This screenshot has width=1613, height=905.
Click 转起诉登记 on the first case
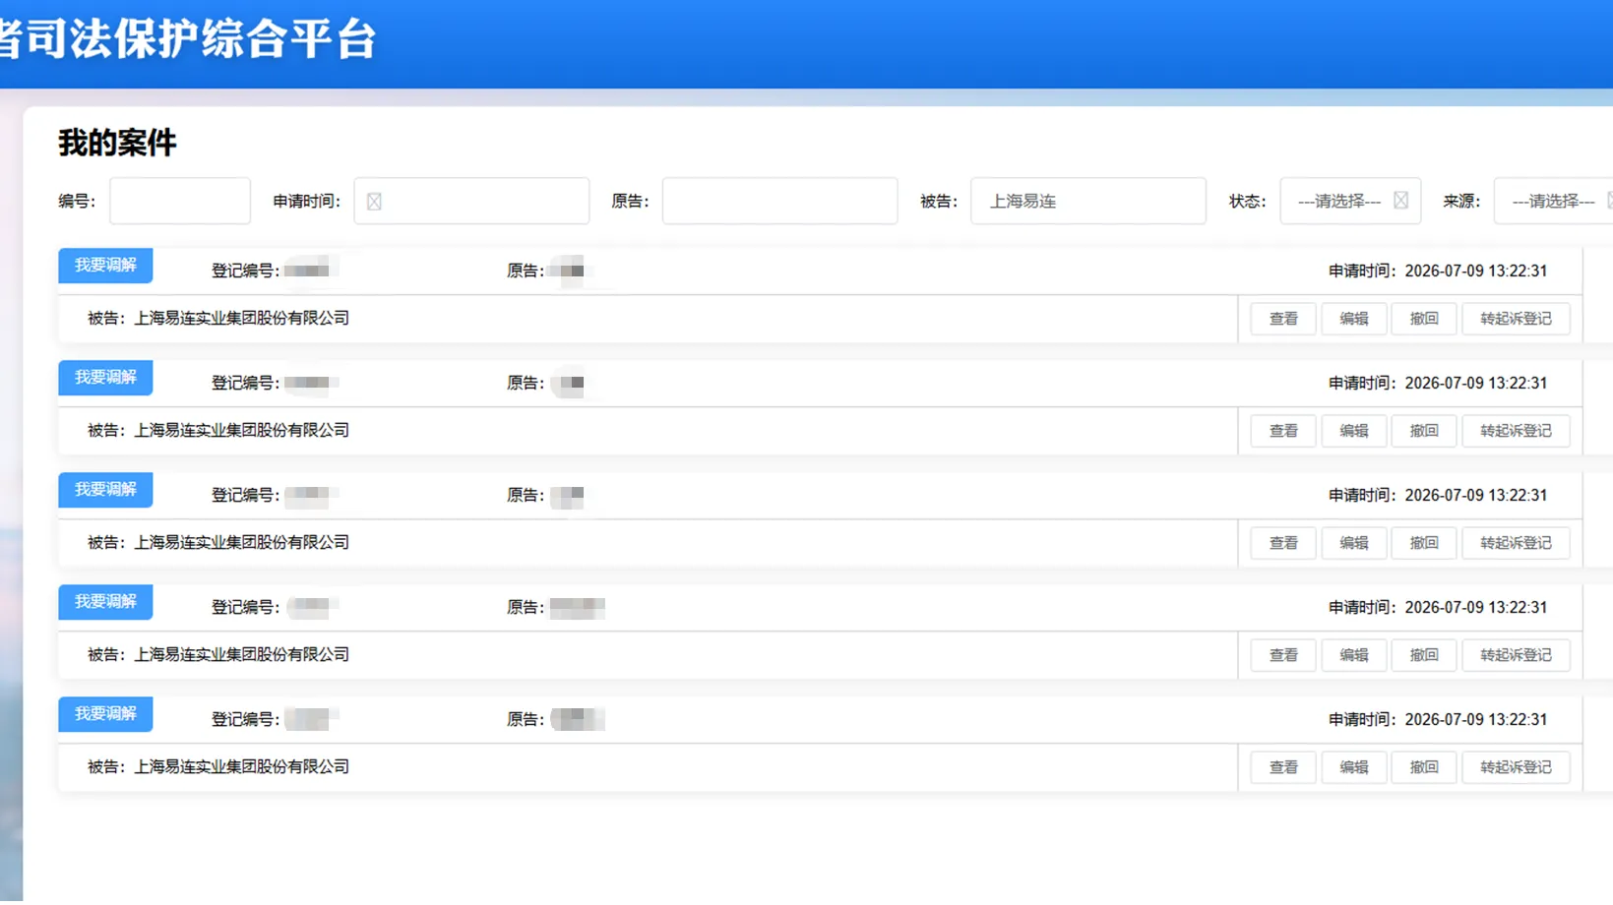click(1516, 319)
